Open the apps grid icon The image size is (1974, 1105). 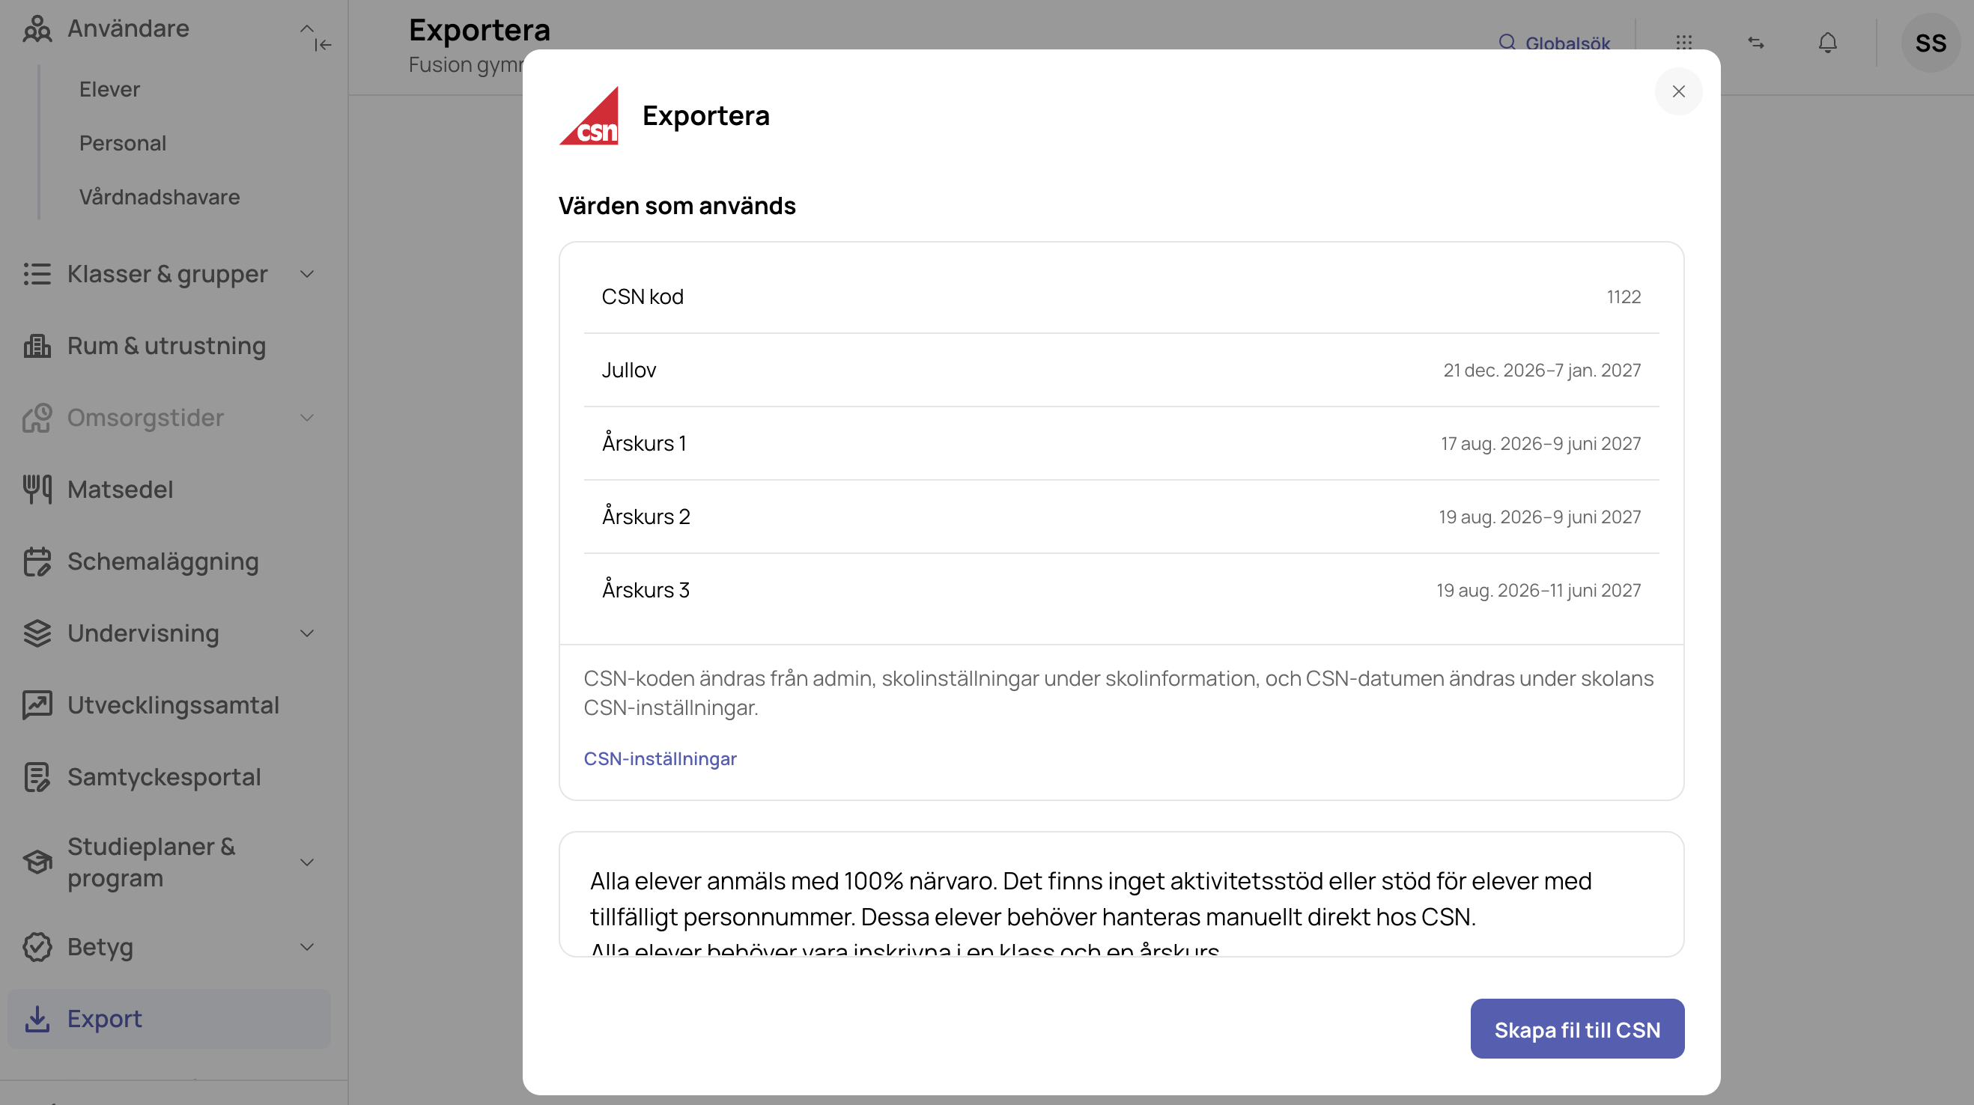[x=1683, y=43]
